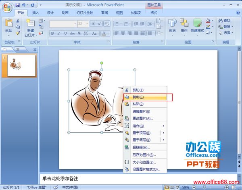Select 另存为图片(S)... menu entry
This screenshot has height=190, width=242.
[145, 155]
